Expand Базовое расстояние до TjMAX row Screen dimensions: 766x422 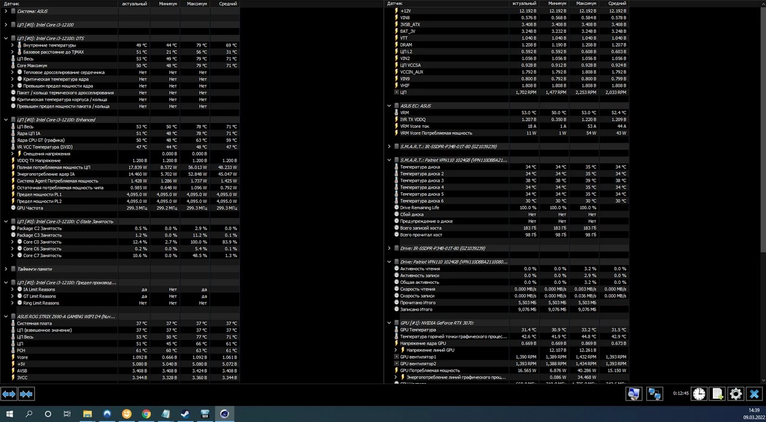tap(12, 52)
